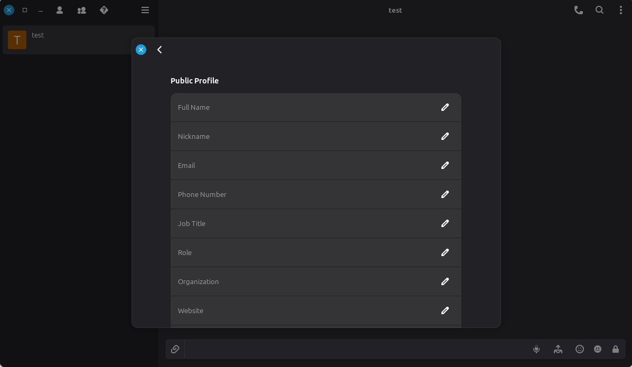
Task: Edit Email using its pencil icon
Action: click(x=445, y=165)
